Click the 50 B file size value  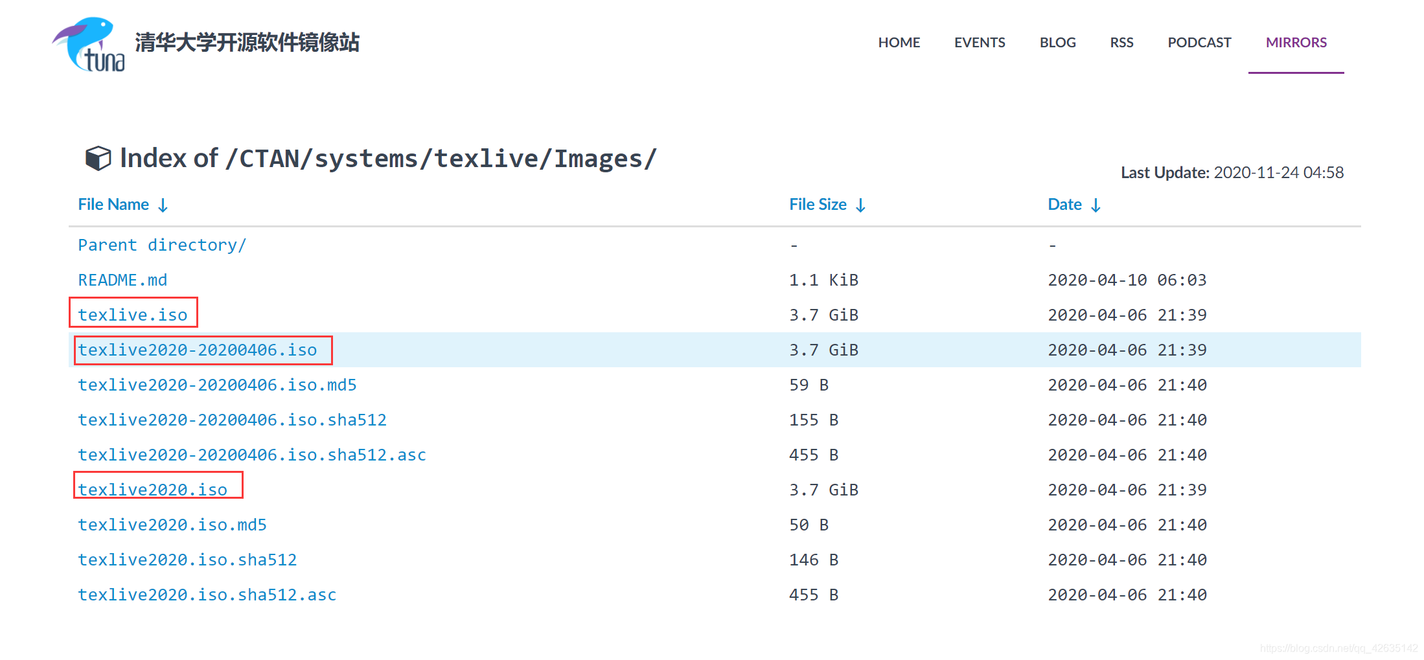click(809, 525)
